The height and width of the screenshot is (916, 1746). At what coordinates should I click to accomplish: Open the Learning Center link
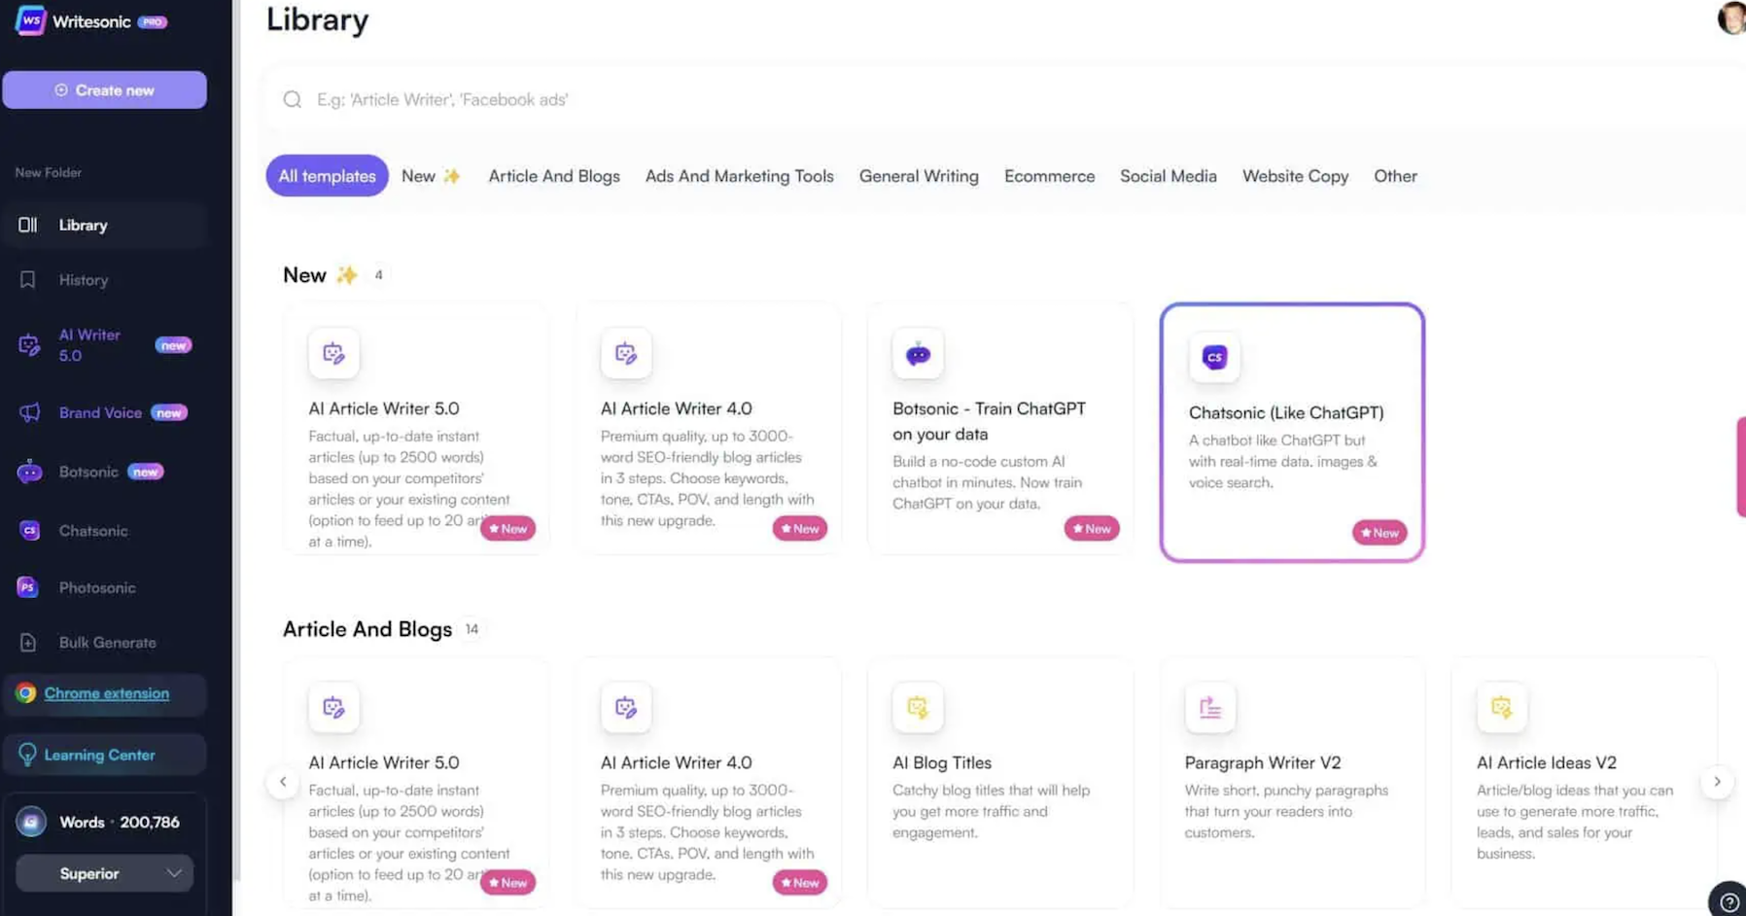click(x=99, y=755)
